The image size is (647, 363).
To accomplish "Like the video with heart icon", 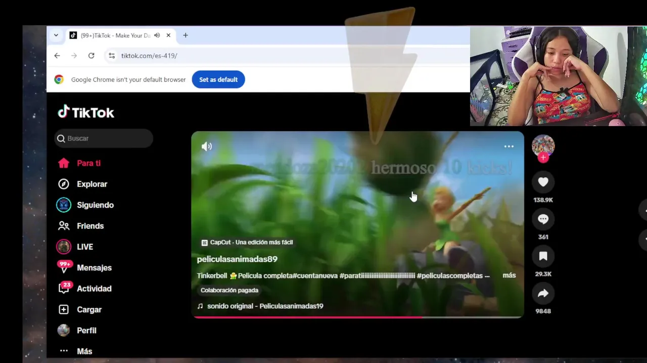I will (543, 182).
